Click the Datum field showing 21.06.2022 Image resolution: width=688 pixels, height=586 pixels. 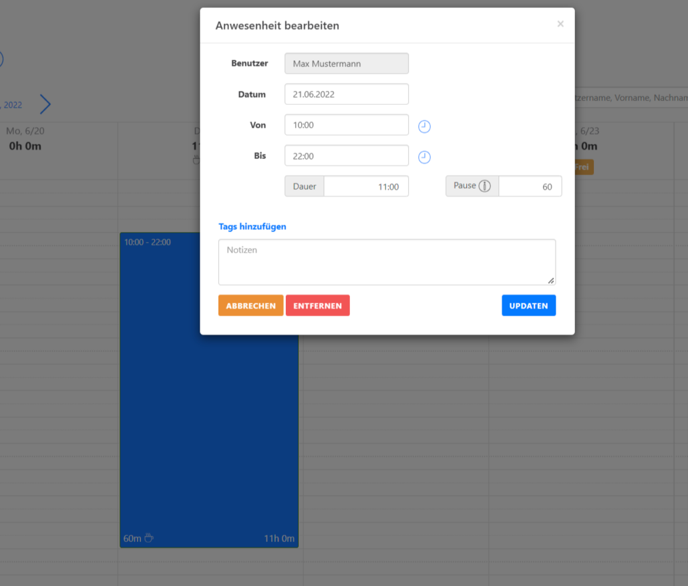pyautogui.click(x=346, y=94)
